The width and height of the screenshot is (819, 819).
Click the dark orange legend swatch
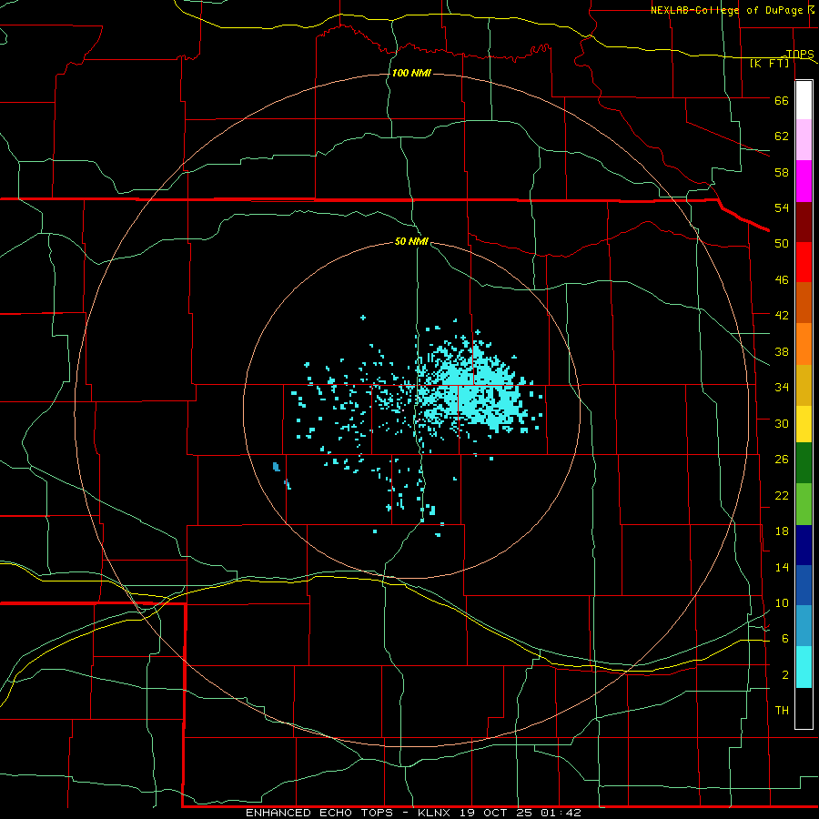[804, 302]
